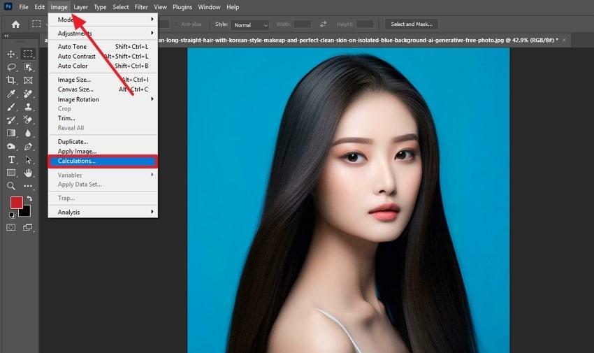Select the Clone Stamp tool
Screen dimensions: 594x353
tap(28, 107)
